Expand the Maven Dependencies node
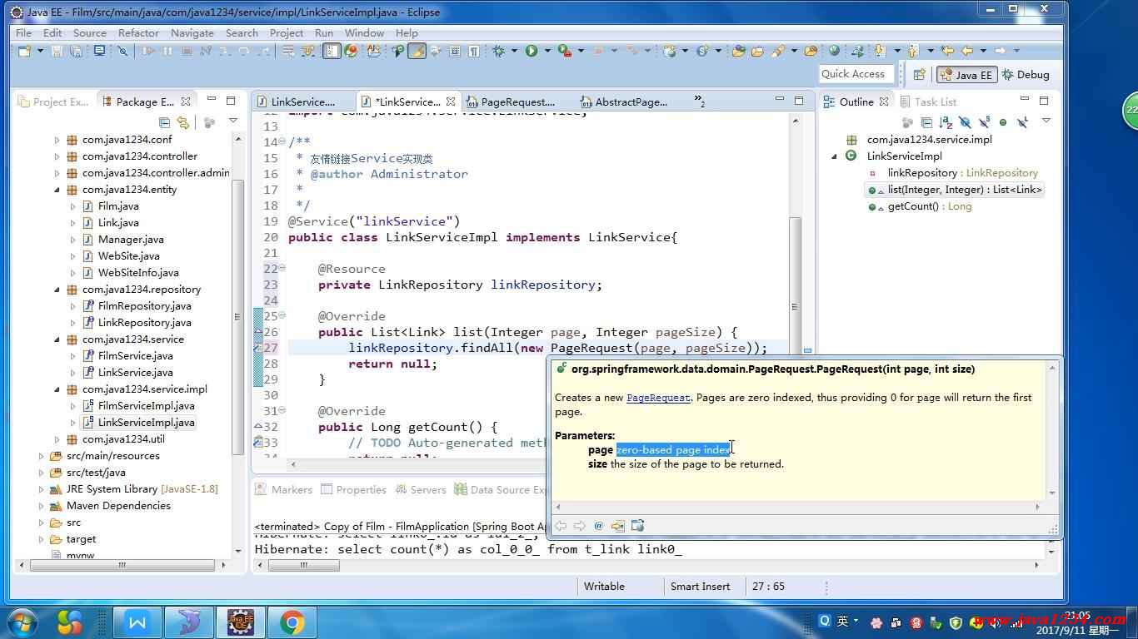Image resolution: width=1138 pixels, height=639 pixels. 42,506
